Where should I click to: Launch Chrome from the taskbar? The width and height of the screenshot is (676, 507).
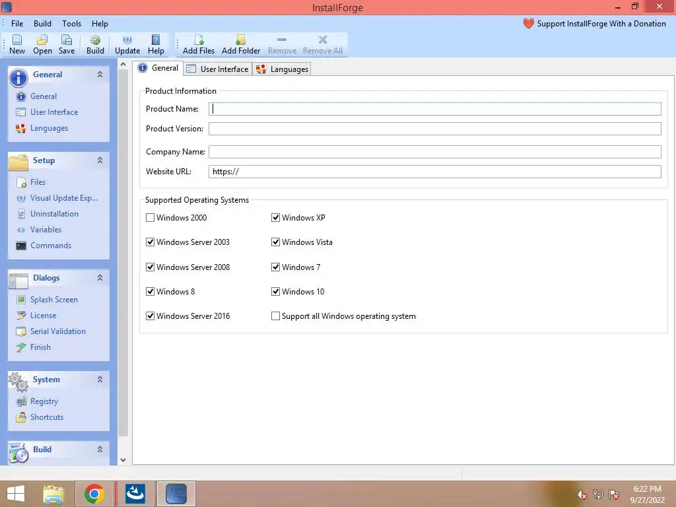(x=94, y=494)
